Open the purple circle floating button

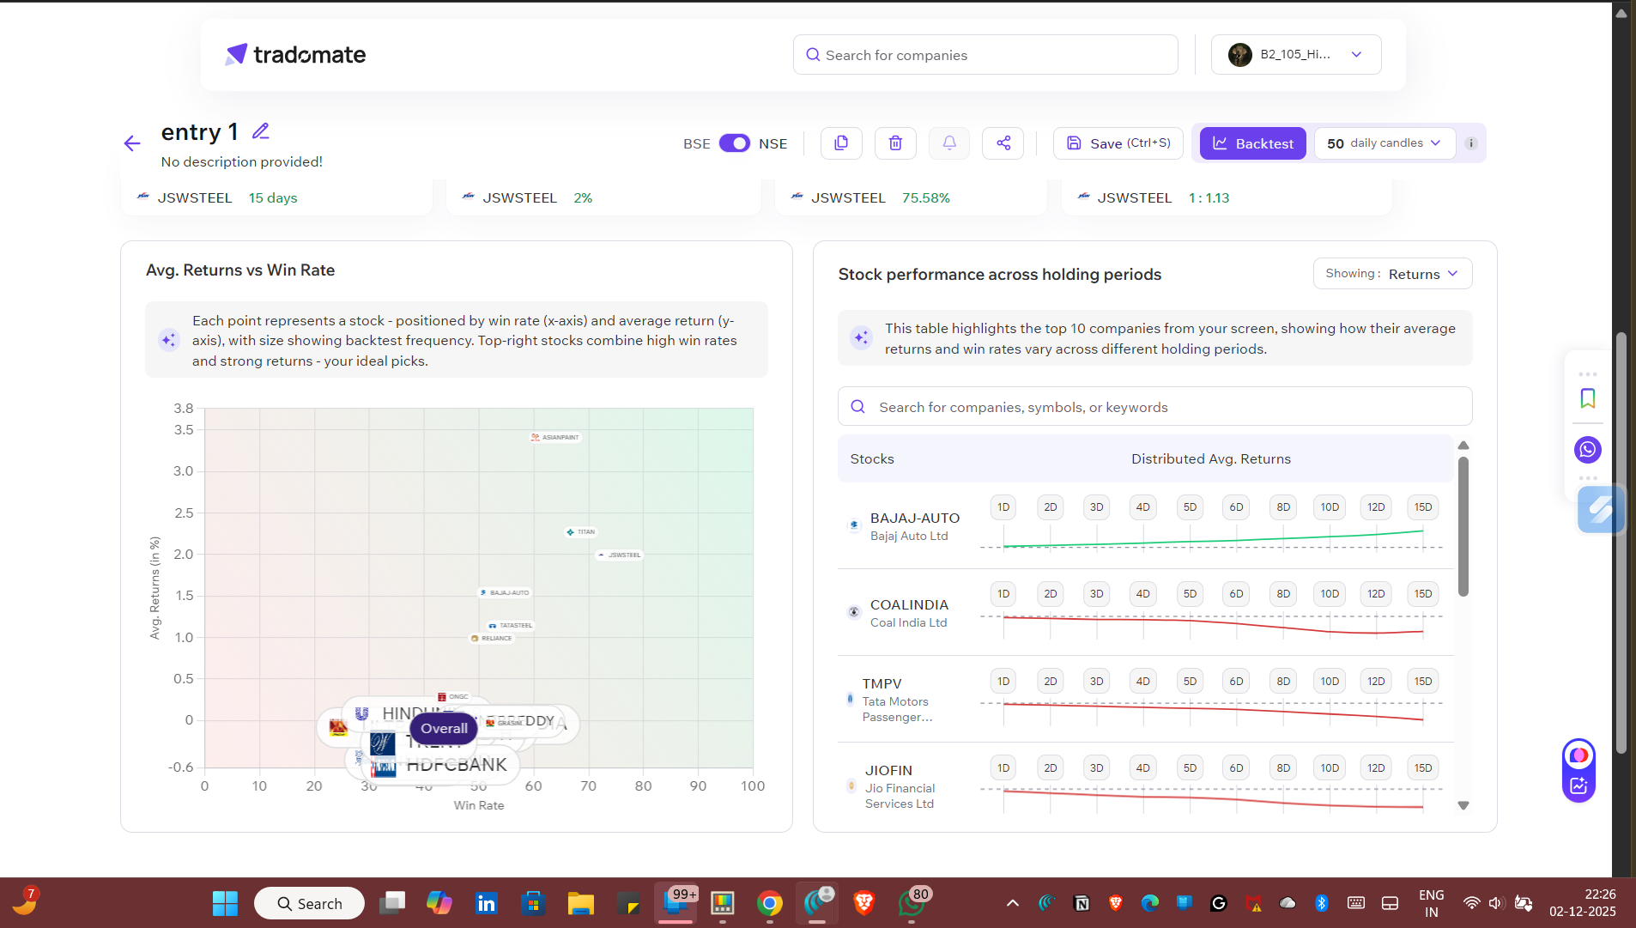point(1579,755)
